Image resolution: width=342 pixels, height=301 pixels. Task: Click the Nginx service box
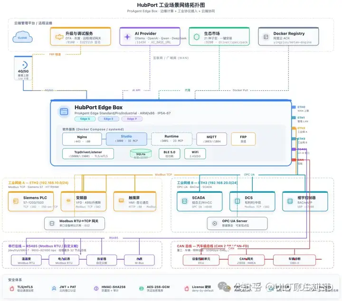(82, 139)
